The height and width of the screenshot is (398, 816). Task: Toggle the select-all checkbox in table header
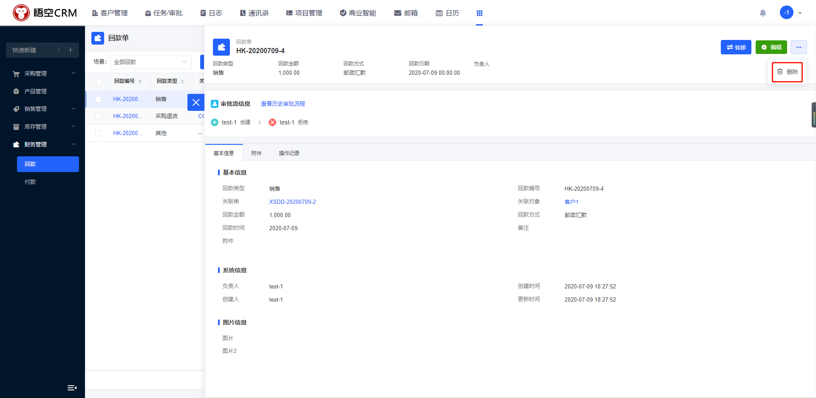coord(99,81)
